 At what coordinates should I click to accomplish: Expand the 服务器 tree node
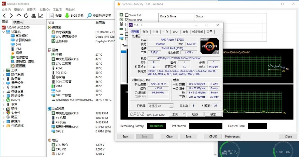click(3, 79)
